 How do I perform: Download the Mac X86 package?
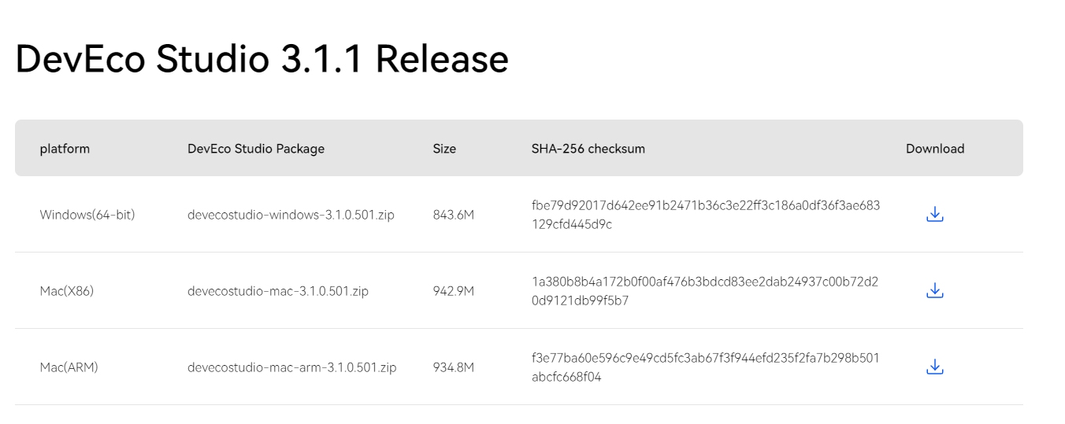(x=934, y=290)
